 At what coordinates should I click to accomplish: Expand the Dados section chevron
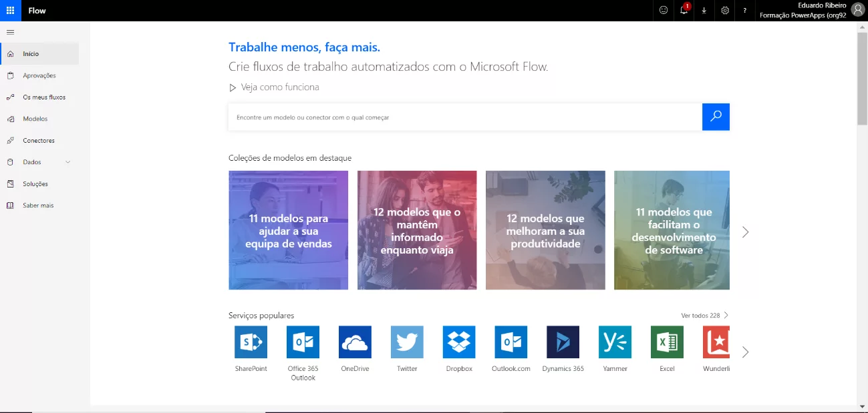coord(68,162)
